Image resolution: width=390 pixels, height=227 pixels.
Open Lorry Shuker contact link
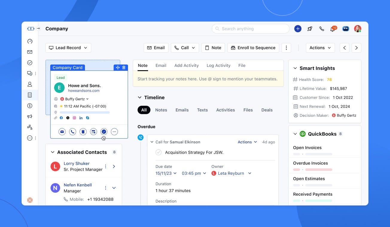tap(77, 164)
